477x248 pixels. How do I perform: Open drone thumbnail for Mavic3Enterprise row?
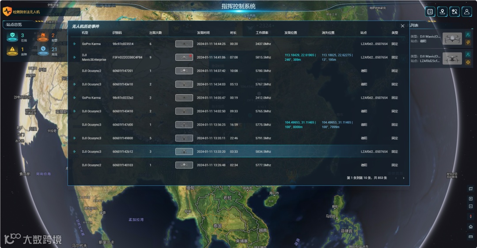pos(184,57)
